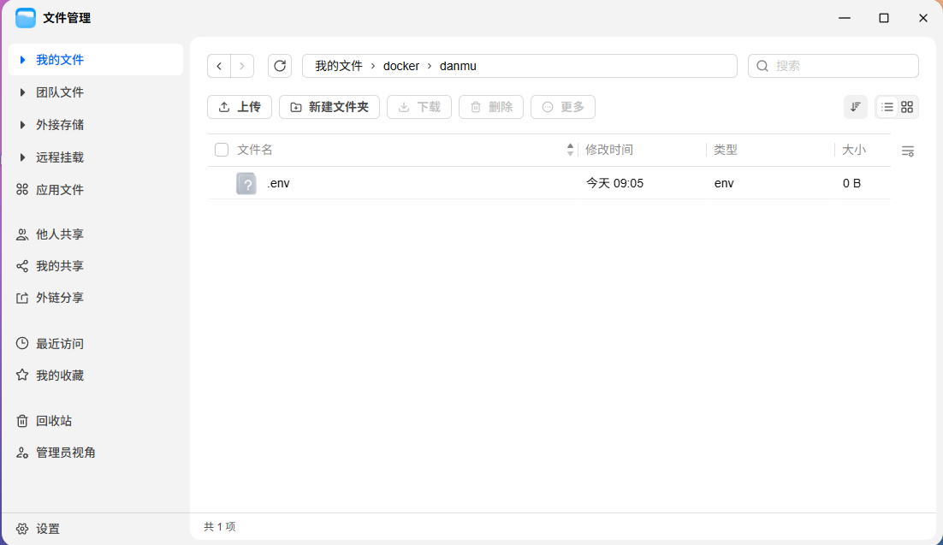Click the 上传 upload button
The width and height of the screenshot is (943, 545).
point(240,107)
